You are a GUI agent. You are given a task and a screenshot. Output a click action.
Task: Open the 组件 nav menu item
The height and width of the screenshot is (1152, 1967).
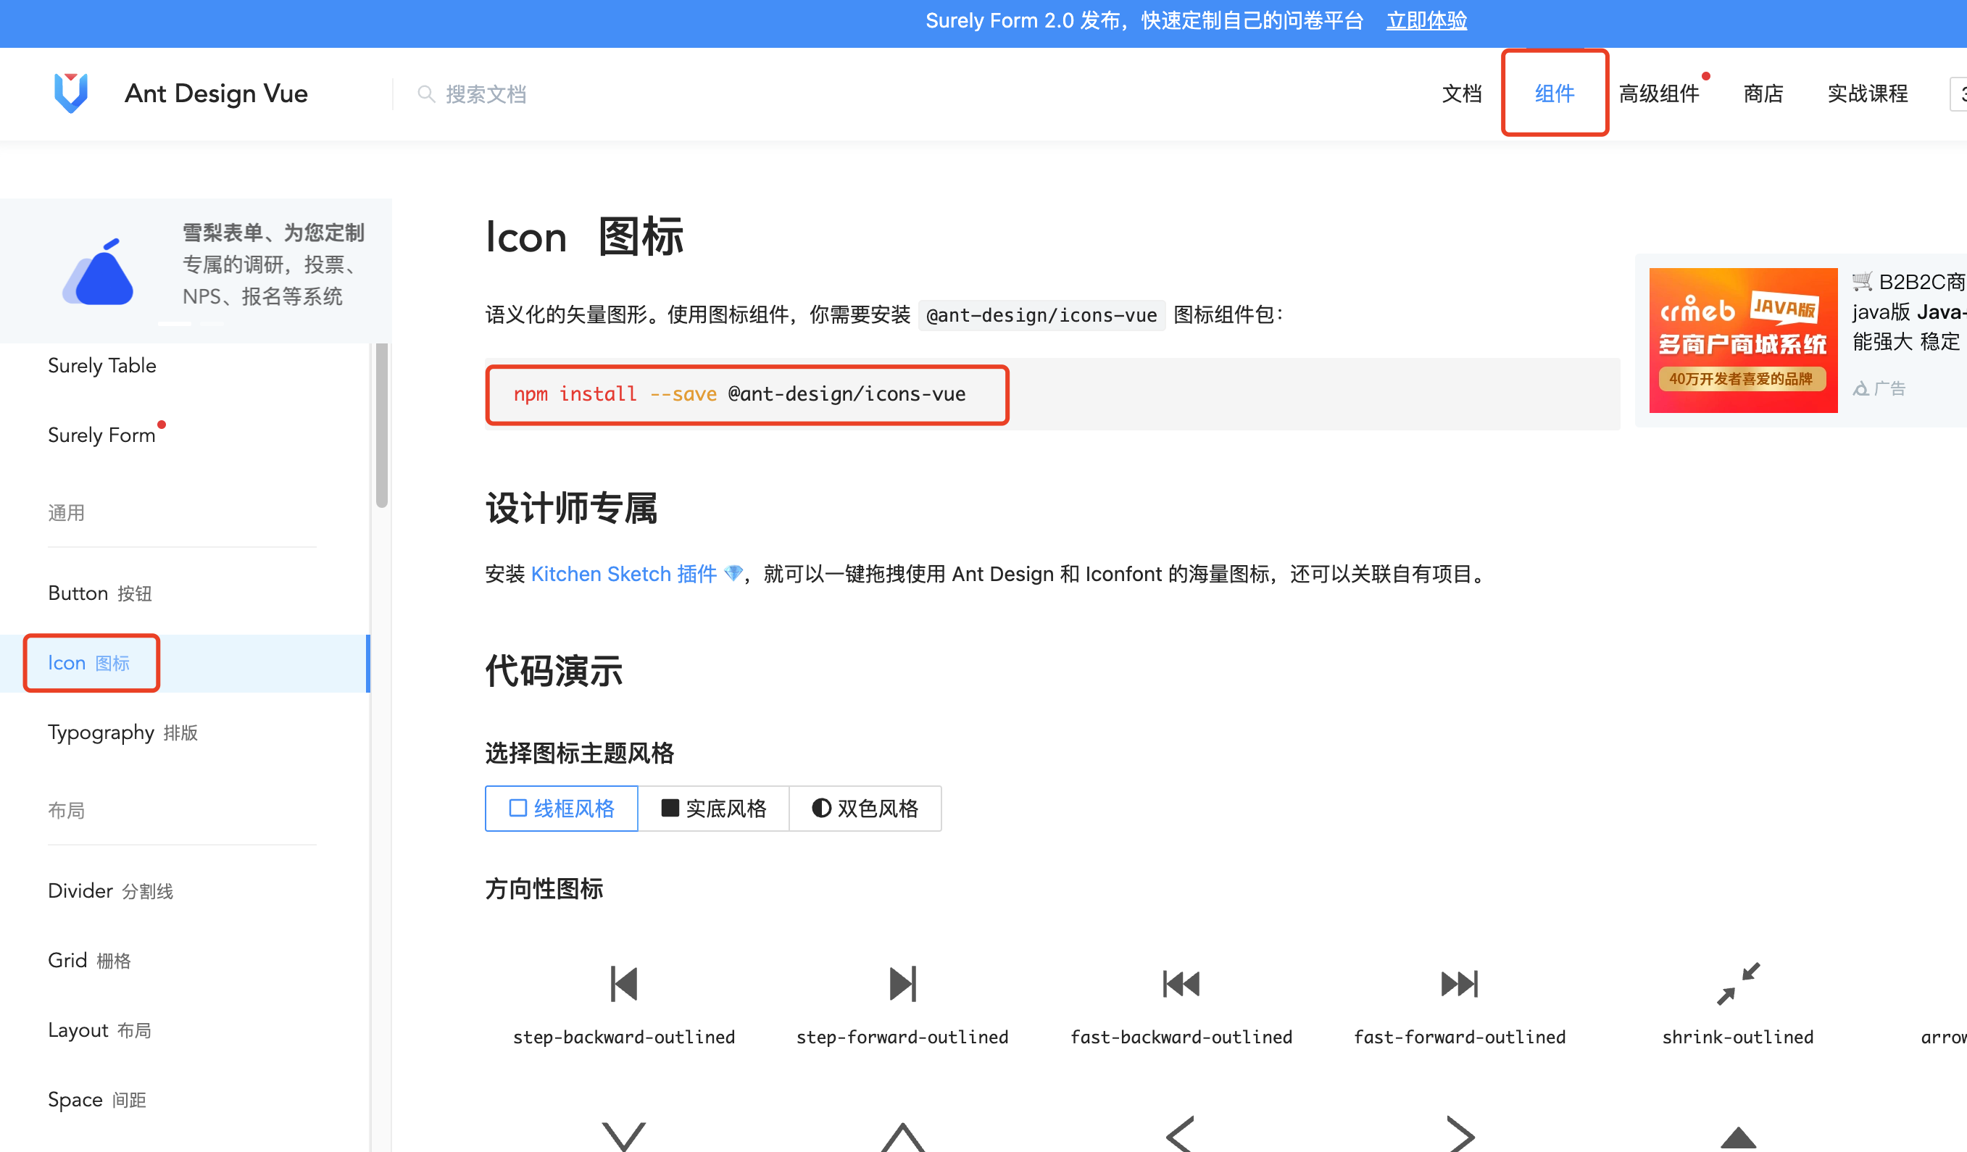click(x=1554, y=93)
